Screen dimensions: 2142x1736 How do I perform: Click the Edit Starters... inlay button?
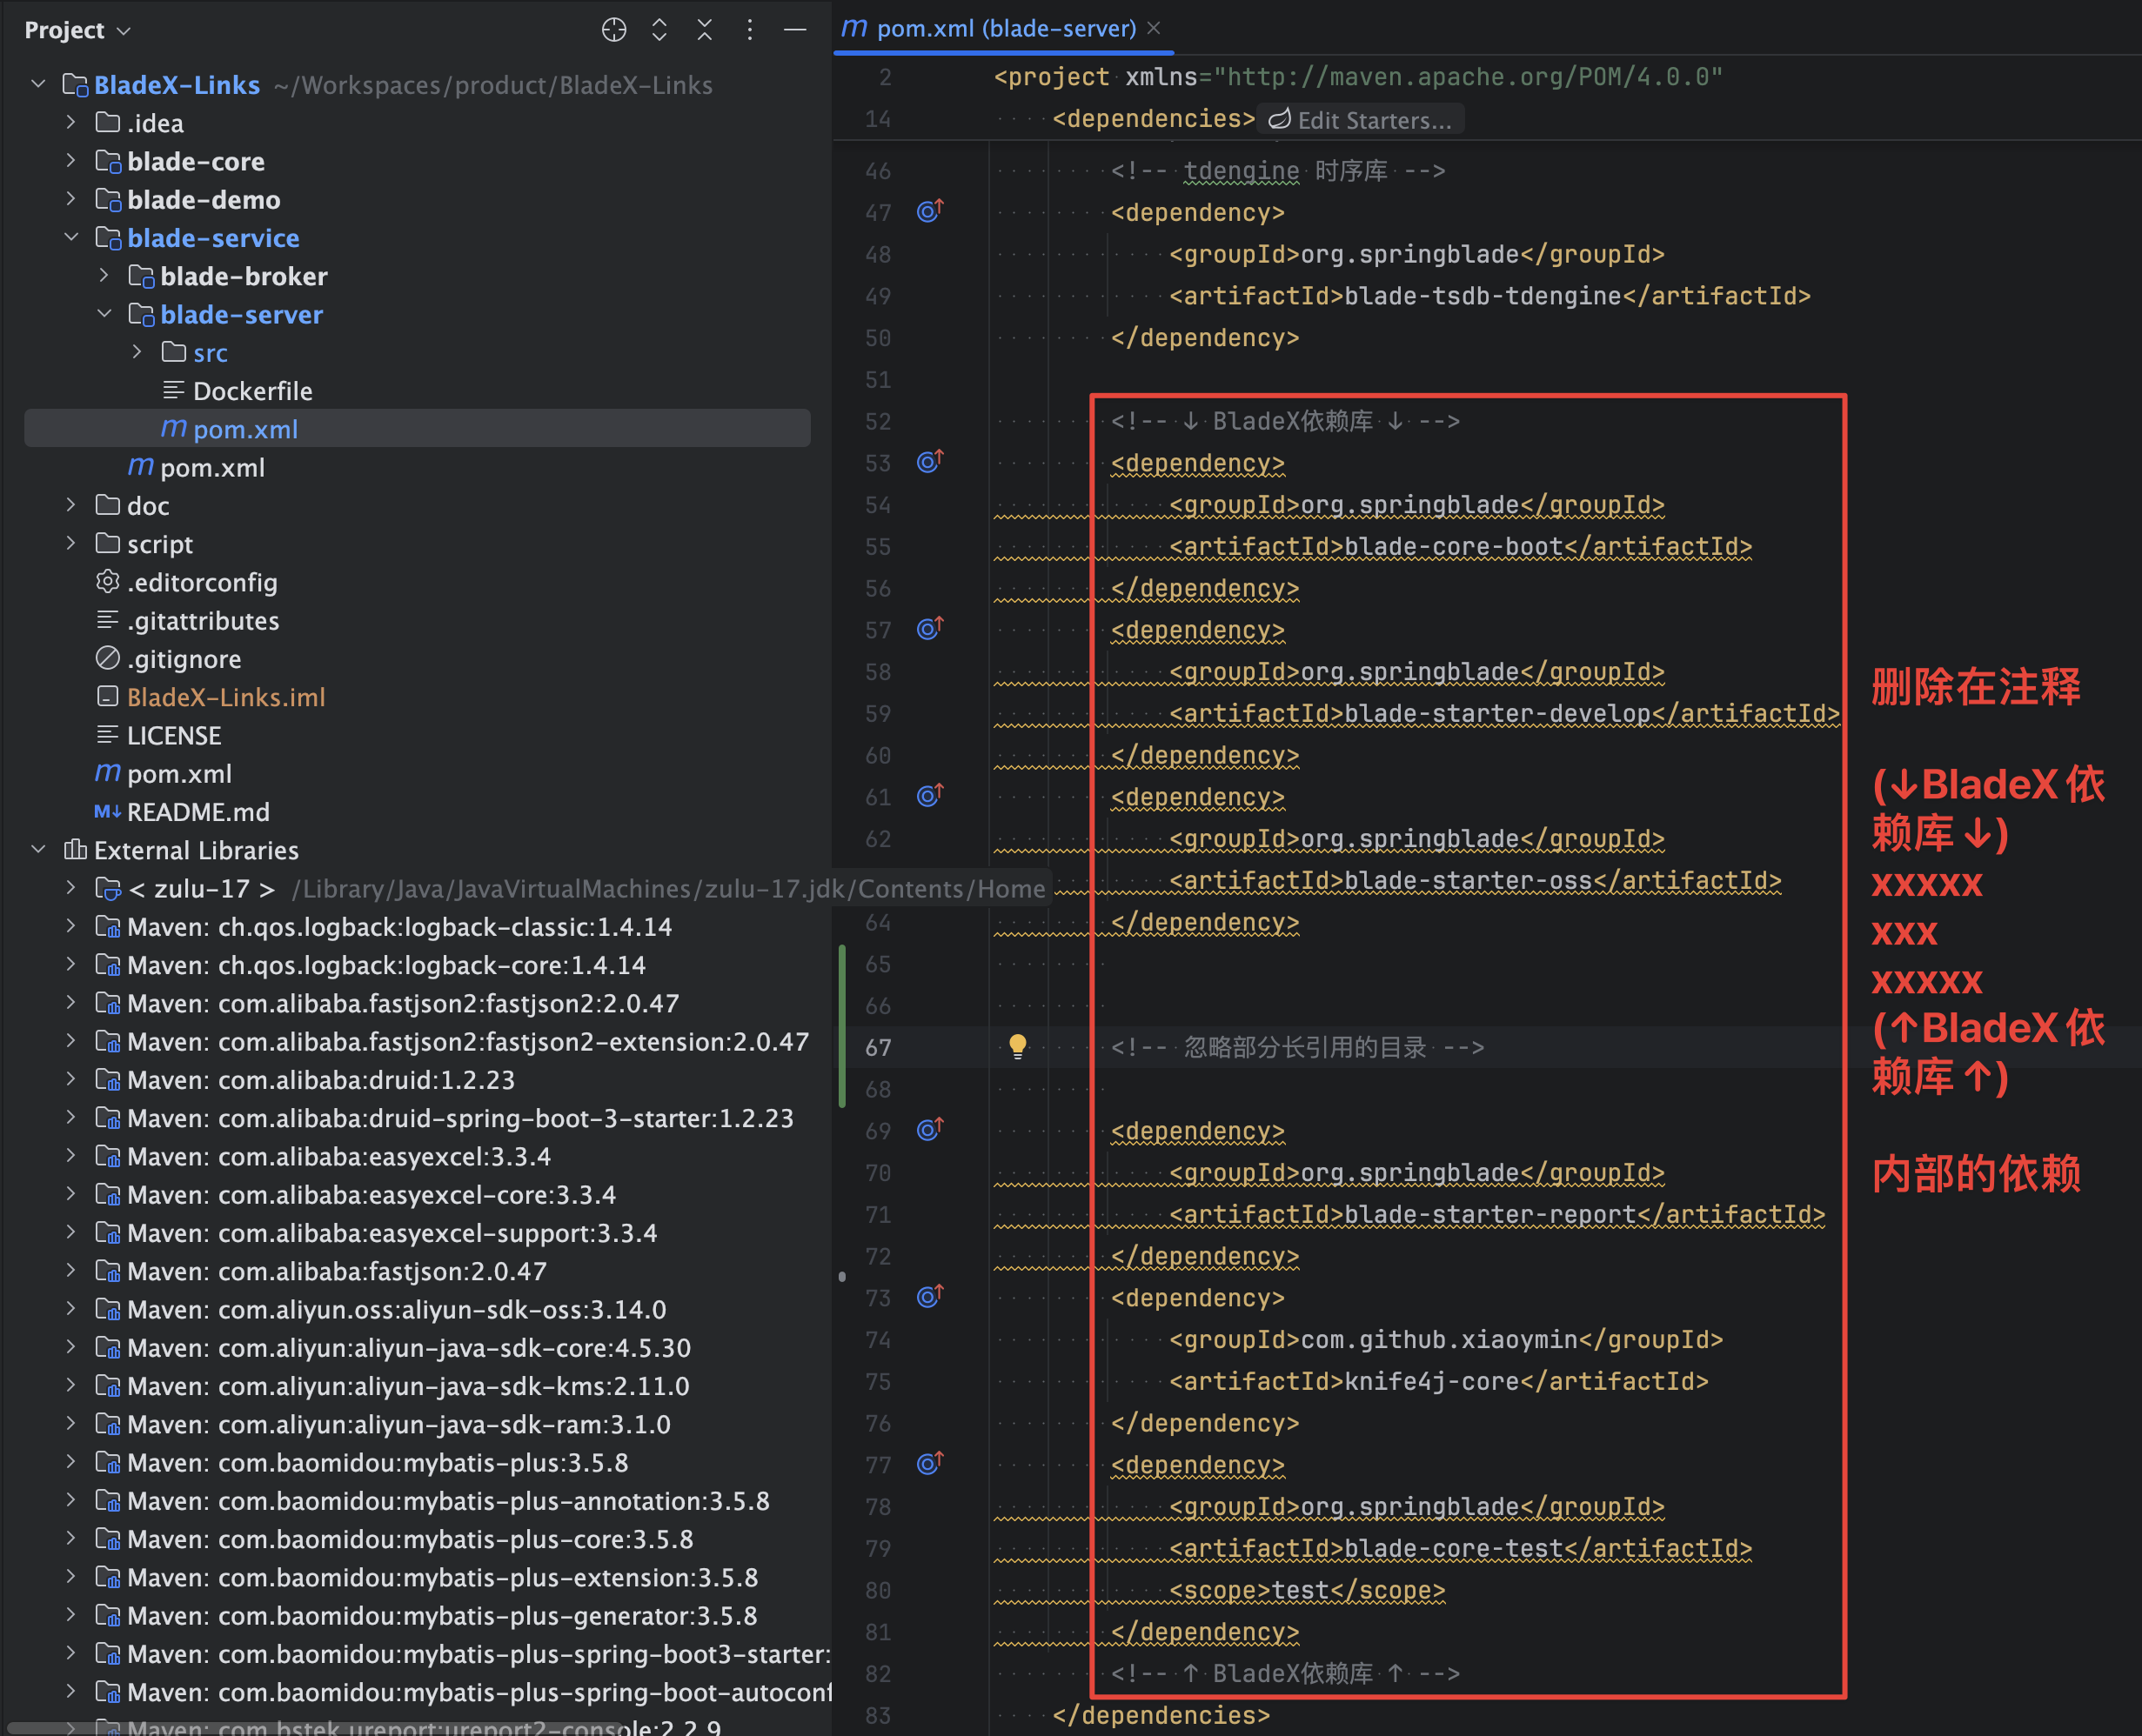tap(1360, 120)
